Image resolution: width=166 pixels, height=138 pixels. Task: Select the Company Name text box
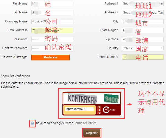tap(52, 22)
